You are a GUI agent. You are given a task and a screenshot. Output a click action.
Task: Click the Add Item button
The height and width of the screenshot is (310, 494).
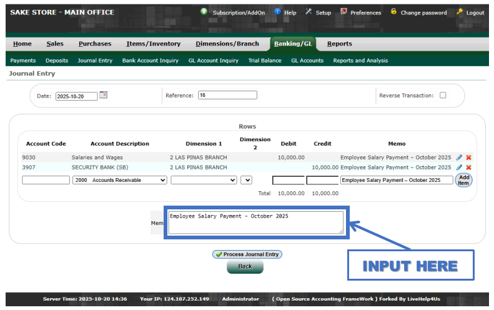[x=463, y=180]
